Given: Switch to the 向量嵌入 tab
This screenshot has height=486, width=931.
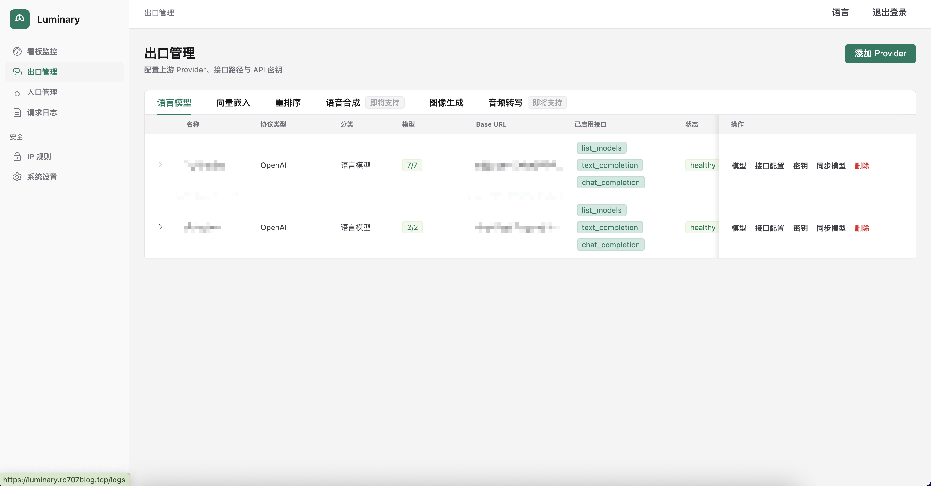Looking at the screenshot, I should click(233, 103).
